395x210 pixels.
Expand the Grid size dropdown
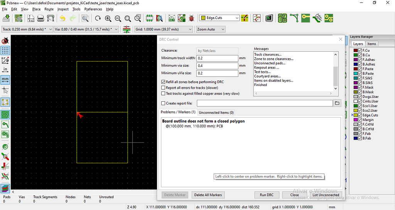[190, 29]
